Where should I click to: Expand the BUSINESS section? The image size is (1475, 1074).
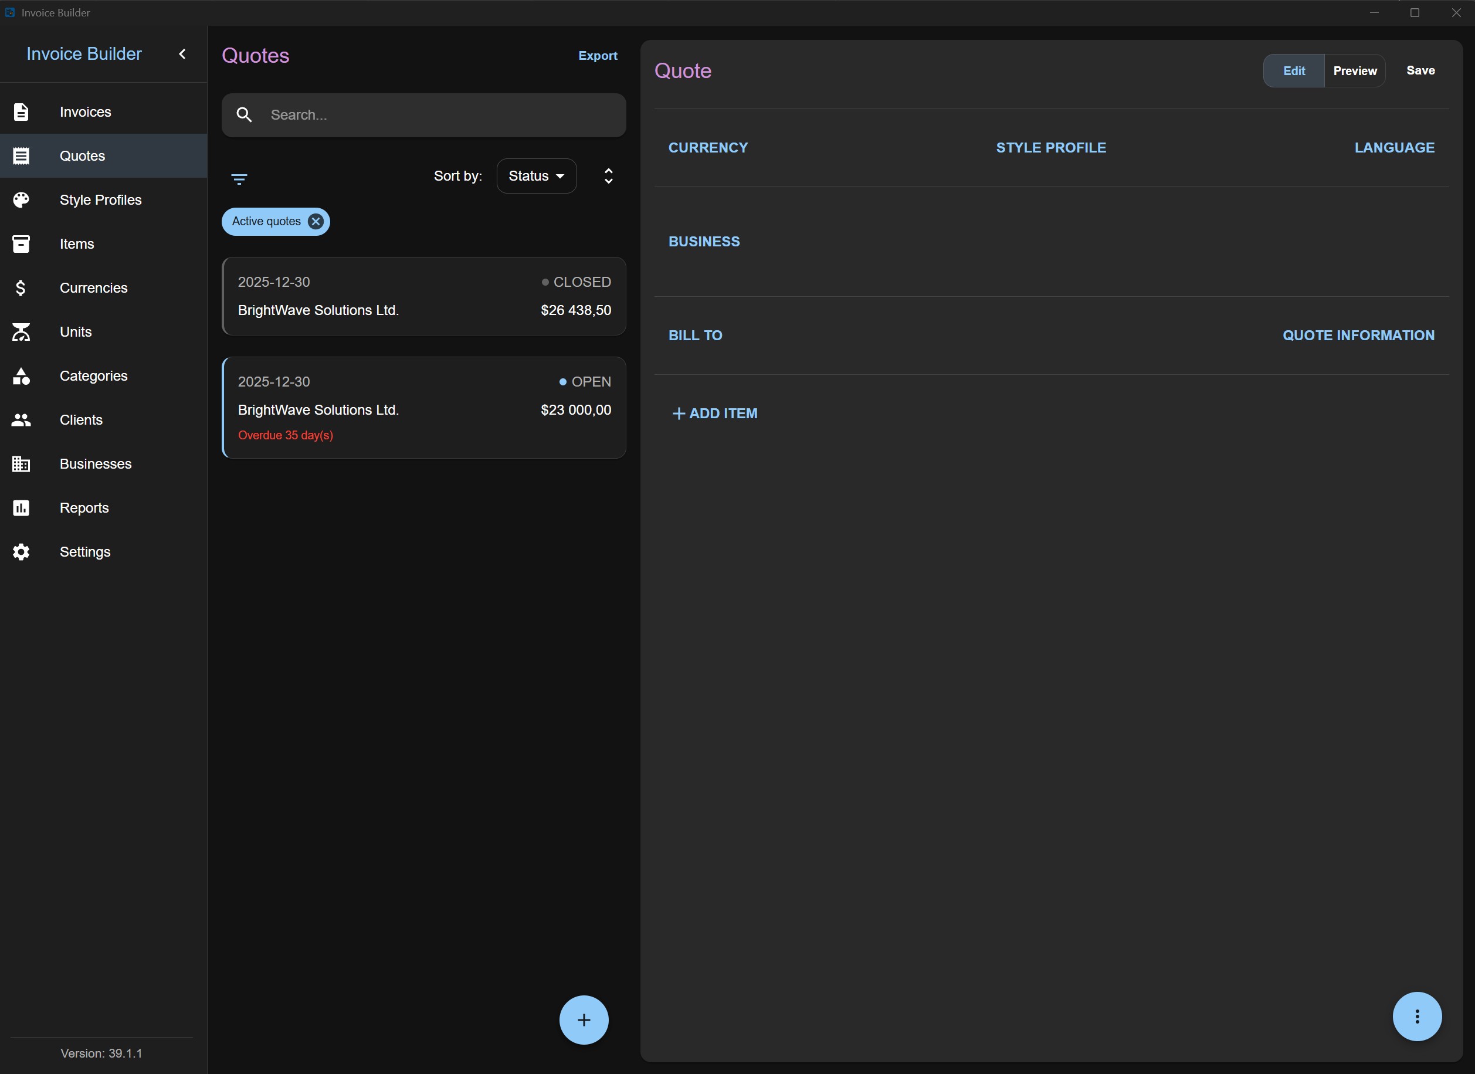(x=704, y=241)
